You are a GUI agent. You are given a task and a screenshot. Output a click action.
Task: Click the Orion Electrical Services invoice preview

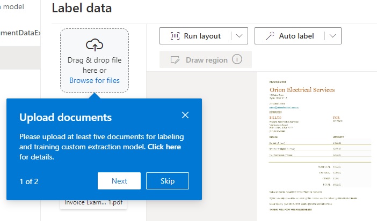317,146
